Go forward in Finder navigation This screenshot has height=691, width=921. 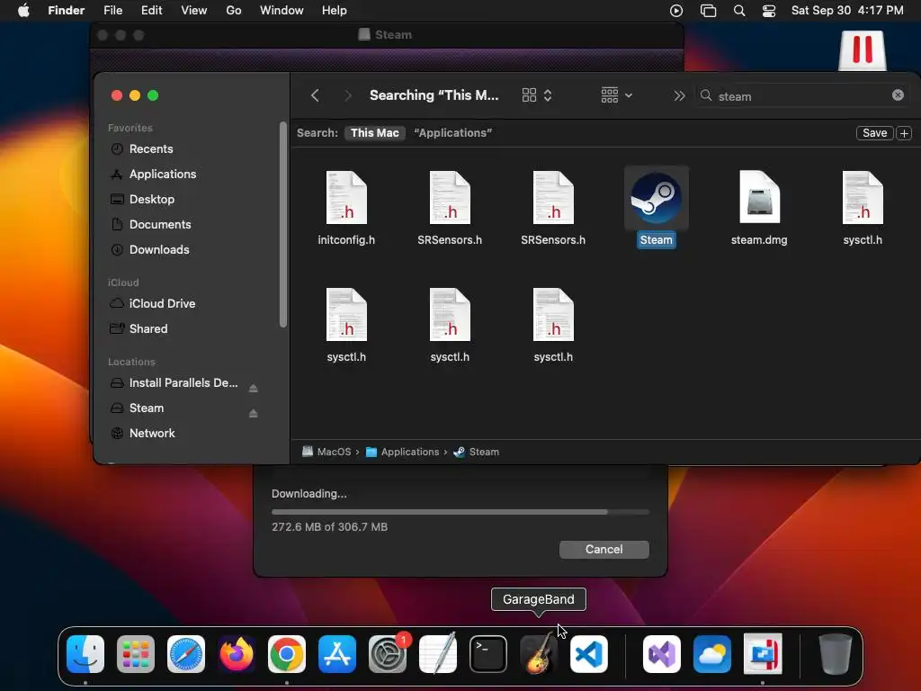coord(348,95)
